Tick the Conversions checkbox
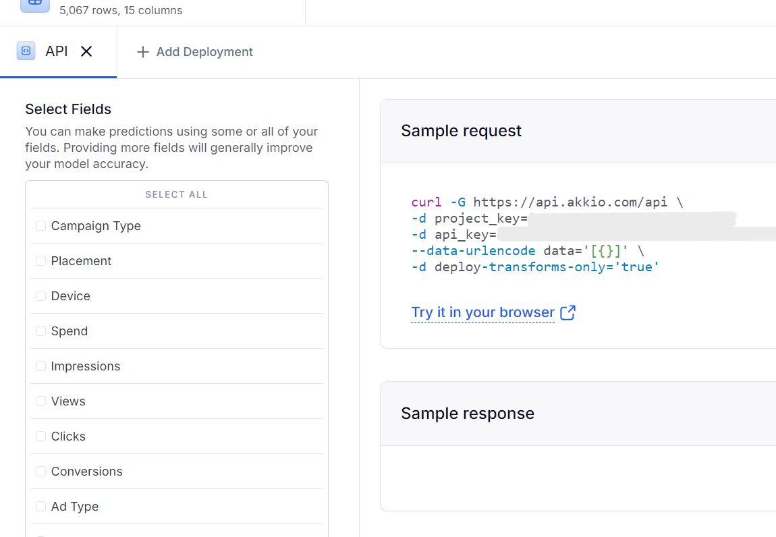Viewport: 776px width, 537px height. pos(41,472)
